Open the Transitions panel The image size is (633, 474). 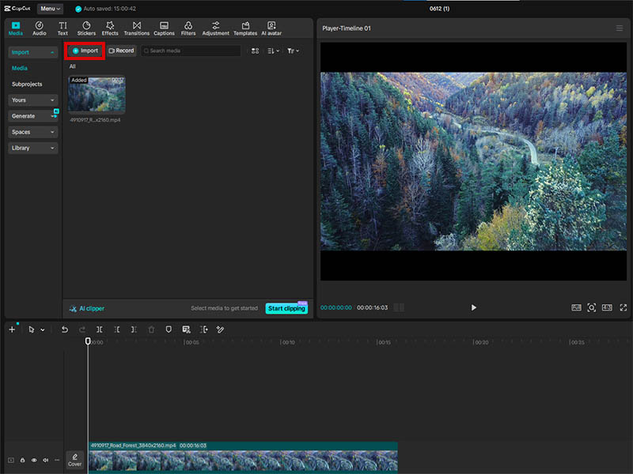(x=136, y=28)
